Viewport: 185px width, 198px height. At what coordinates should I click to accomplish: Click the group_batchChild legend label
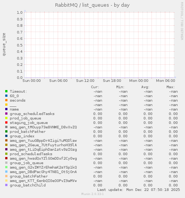point(28,185)
